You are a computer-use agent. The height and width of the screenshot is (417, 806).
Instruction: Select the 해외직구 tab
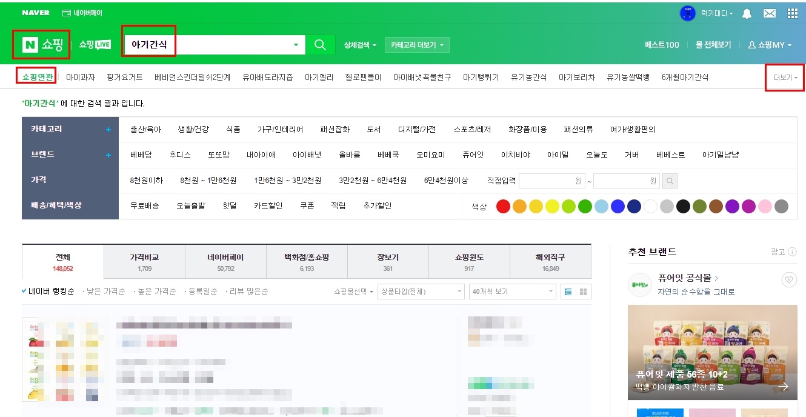[550, 262]
